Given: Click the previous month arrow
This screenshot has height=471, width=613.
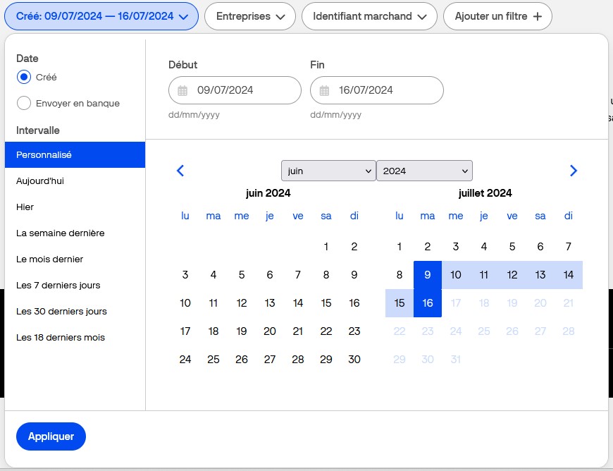Looking at the screenshot, I should click(x=180, y=171).
